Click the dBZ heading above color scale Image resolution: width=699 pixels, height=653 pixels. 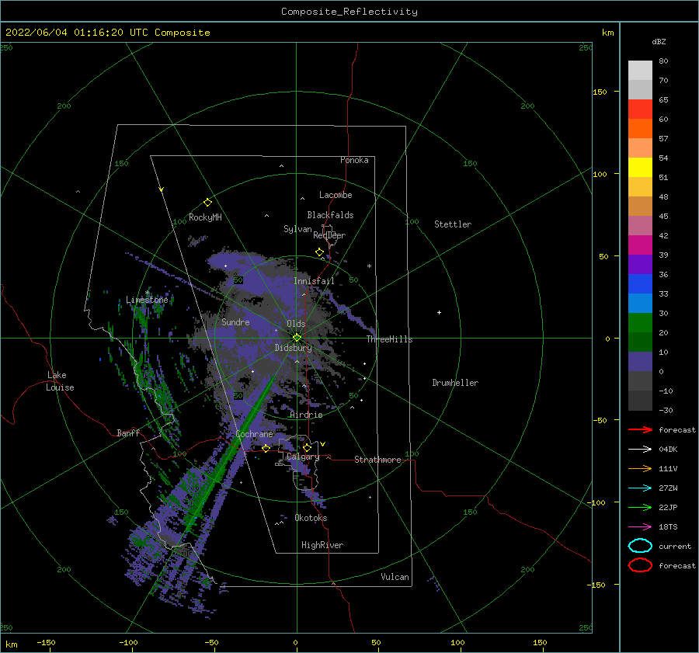[x=659, y=41]
